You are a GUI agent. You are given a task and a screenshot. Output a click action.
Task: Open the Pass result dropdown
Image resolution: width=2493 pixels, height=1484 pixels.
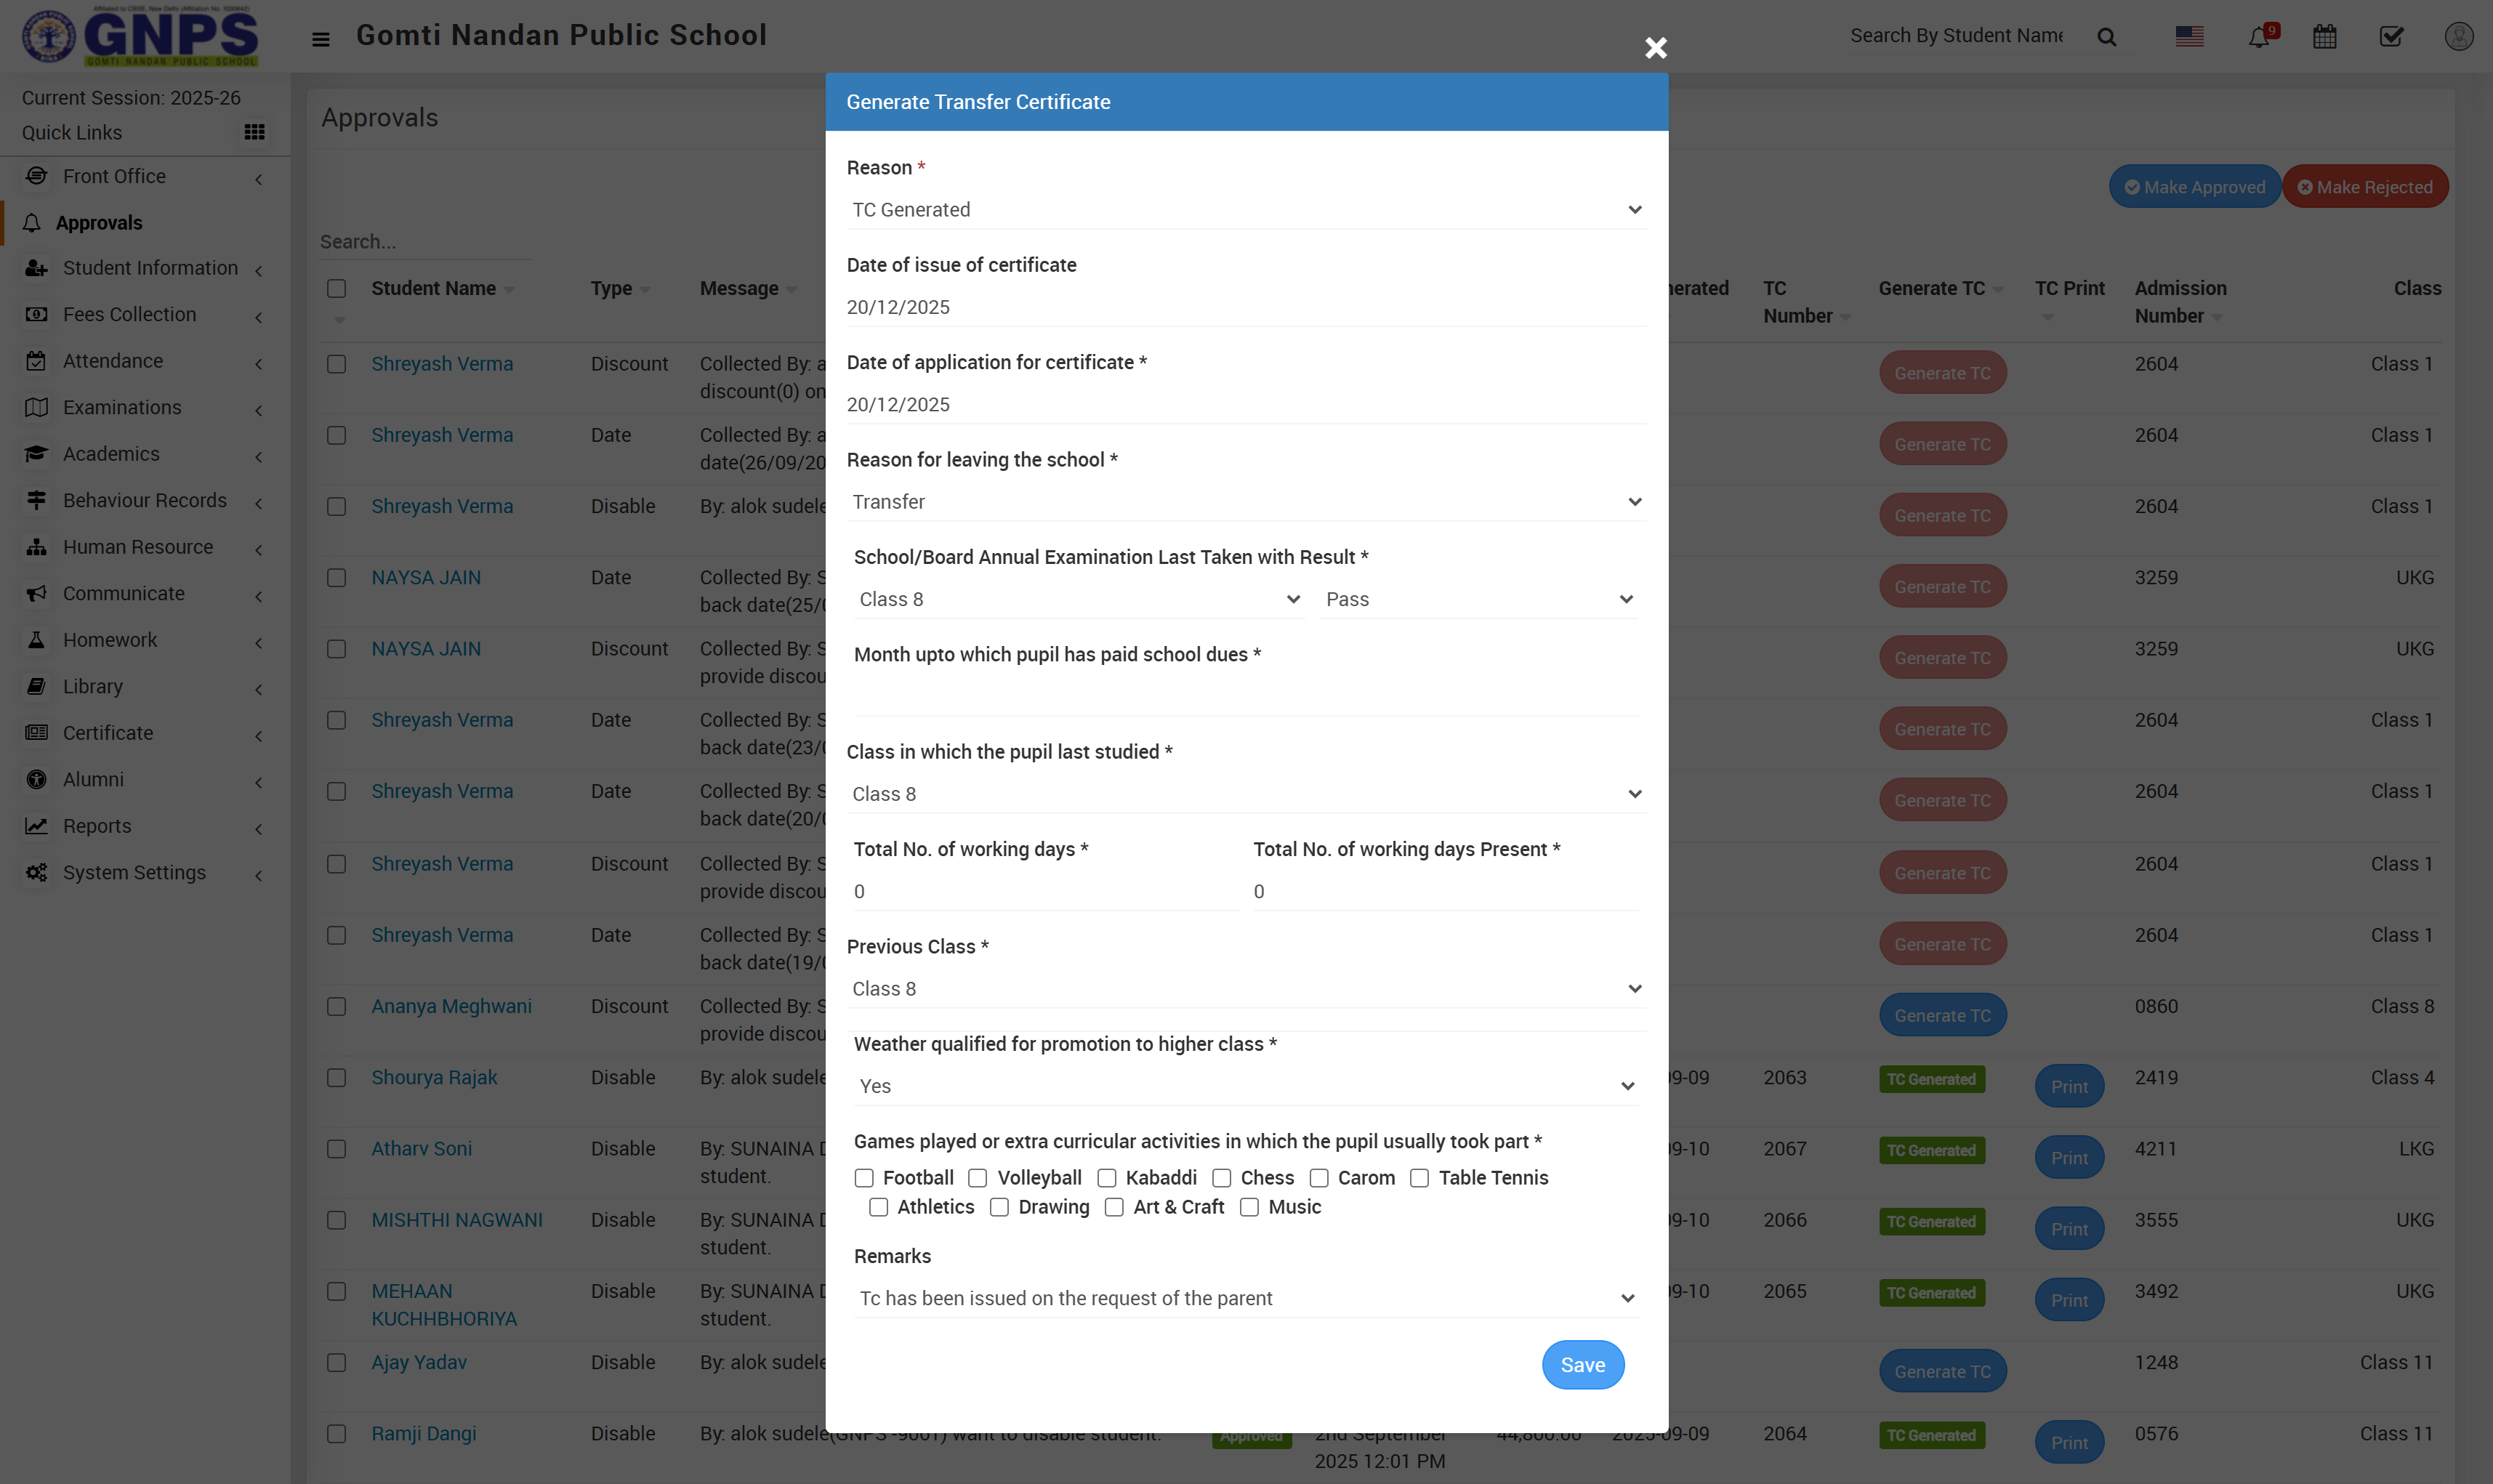tap(1479, 599)
